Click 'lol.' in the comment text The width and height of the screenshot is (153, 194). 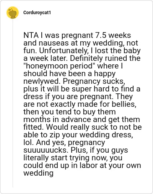pyautogui.click(x=29, y=143)
